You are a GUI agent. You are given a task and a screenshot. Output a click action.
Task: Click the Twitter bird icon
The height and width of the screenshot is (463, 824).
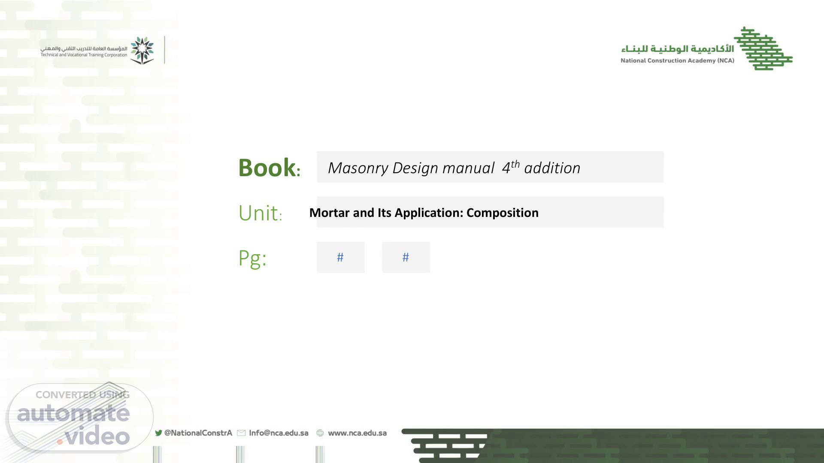(x=158, y=433)
